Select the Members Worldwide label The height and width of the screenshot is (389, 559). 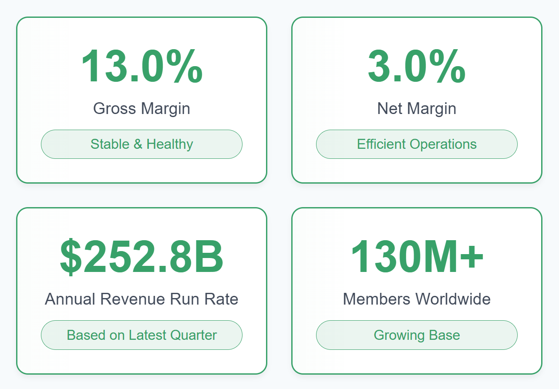pyautogui.click(x=417, y=299)
